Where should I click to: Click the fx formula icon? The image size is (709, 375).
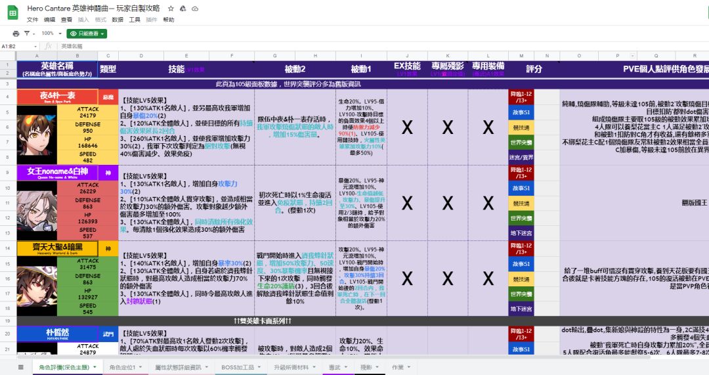pos(49,46)
